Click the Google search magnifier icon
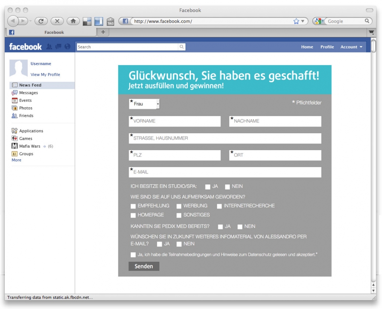This screenshot has height=309, width=382. (x=367, y=21)
